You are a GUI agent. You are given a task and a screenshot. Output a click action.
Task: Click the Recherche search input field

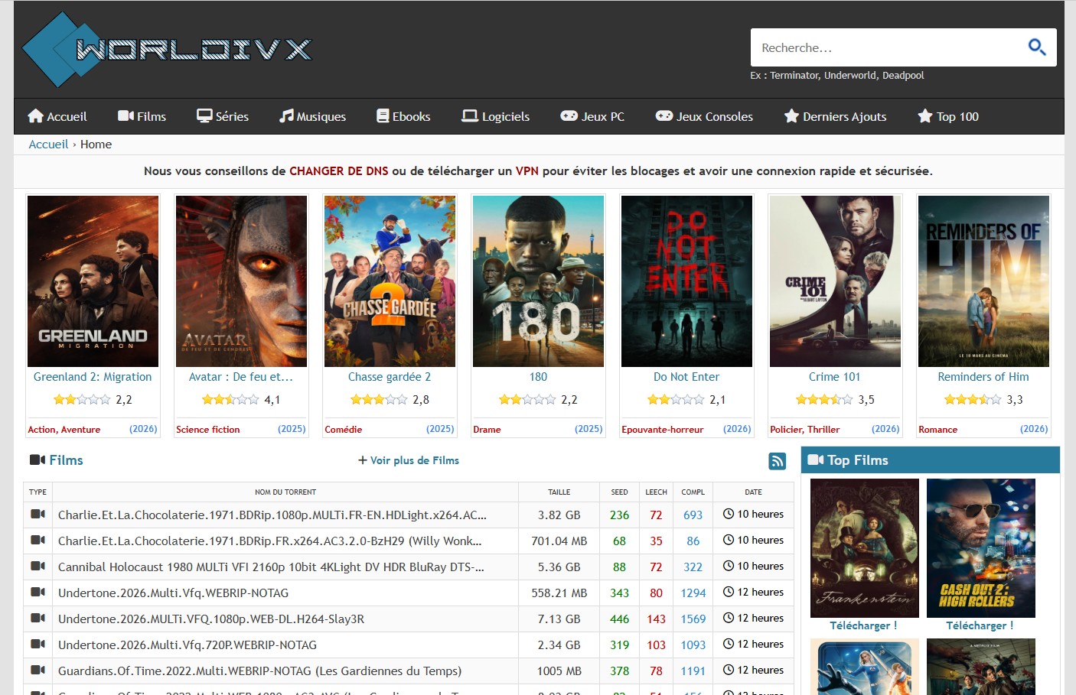pos(888,47)
